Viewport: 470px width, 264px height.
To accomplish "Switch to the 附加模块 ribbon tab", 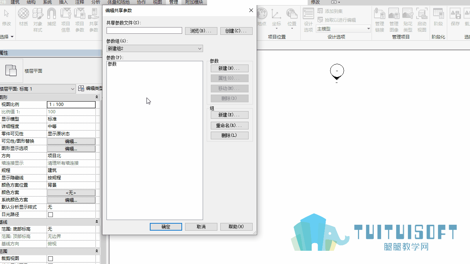I will pyautogui.click(x=194, y=2).
